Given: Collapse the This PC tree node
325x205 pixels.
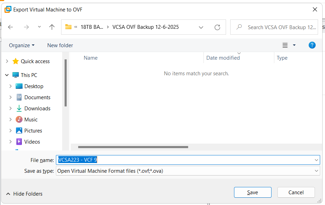Looking at the screenshot, I should 7,75.
